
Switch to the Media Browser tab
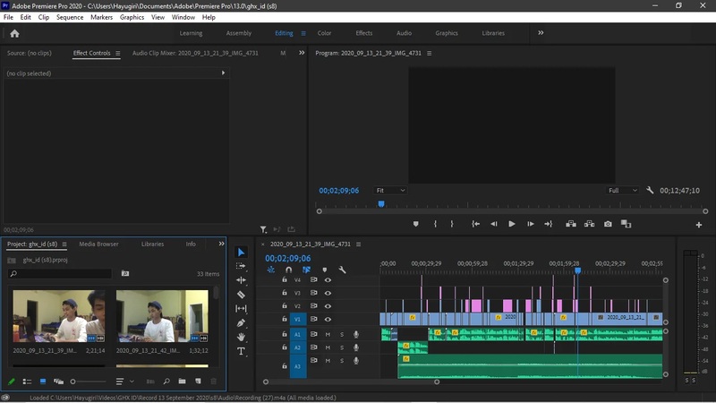coord(98,244)
